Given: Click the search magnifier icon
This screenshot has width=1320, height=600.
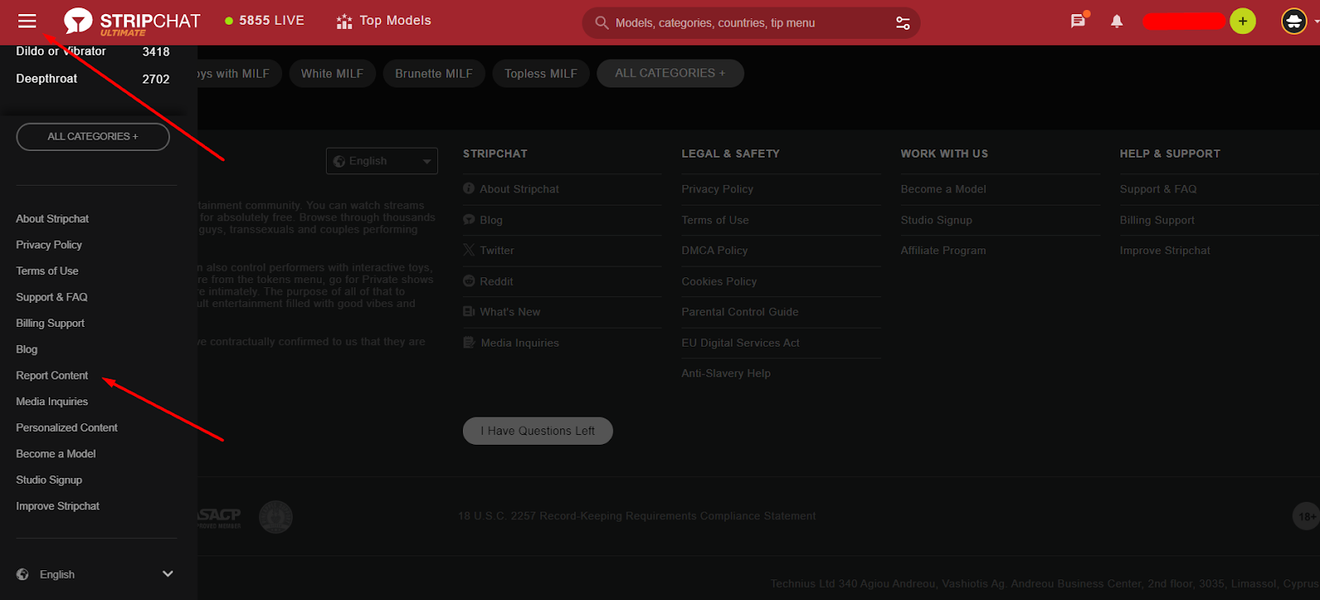Looking at the screenshot, I should click(x=602, y=23).
